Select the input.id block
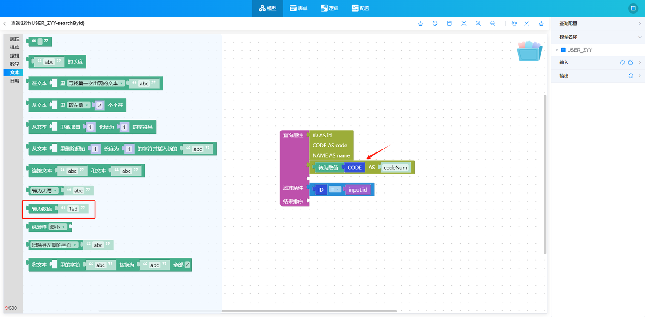This screenshot has width=645, height=317. click(x=358, y=189)
